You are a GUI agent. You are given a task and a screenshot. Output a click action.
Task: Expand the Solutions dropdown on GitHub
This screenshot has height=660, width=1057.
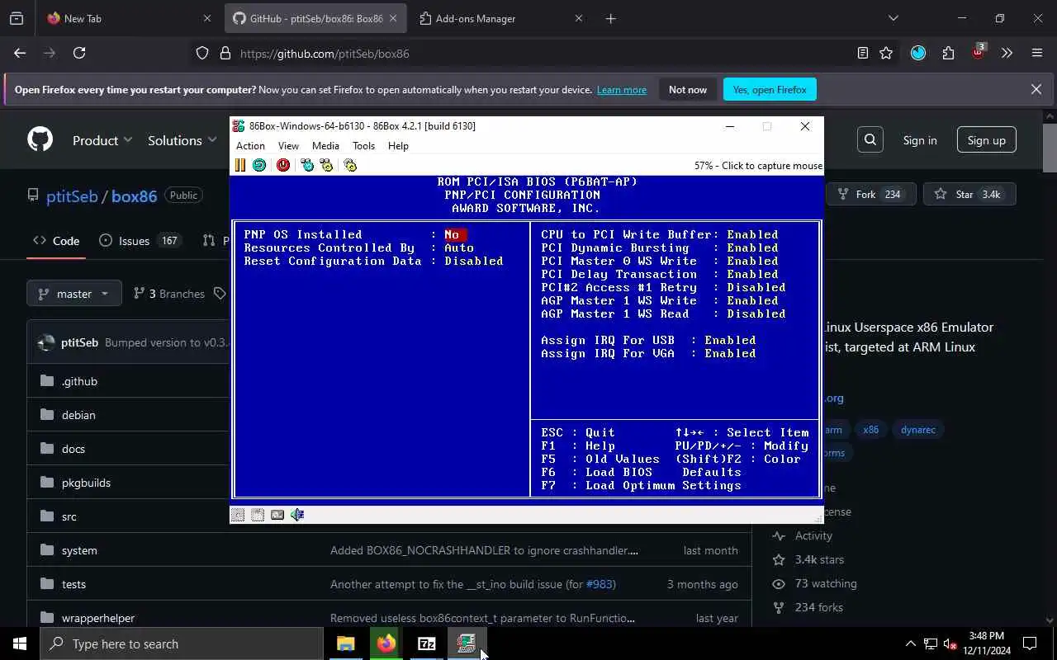182,140
